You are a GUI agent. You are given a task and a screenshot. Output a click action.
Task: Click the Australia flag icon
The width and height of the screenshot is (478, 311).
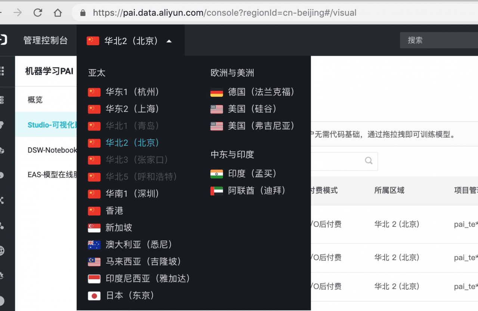coord(94,245)
